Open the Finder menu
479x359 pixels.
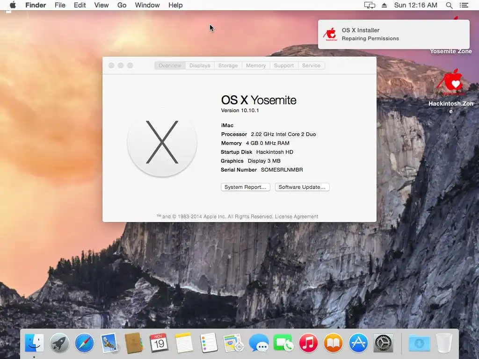(36, 5)
